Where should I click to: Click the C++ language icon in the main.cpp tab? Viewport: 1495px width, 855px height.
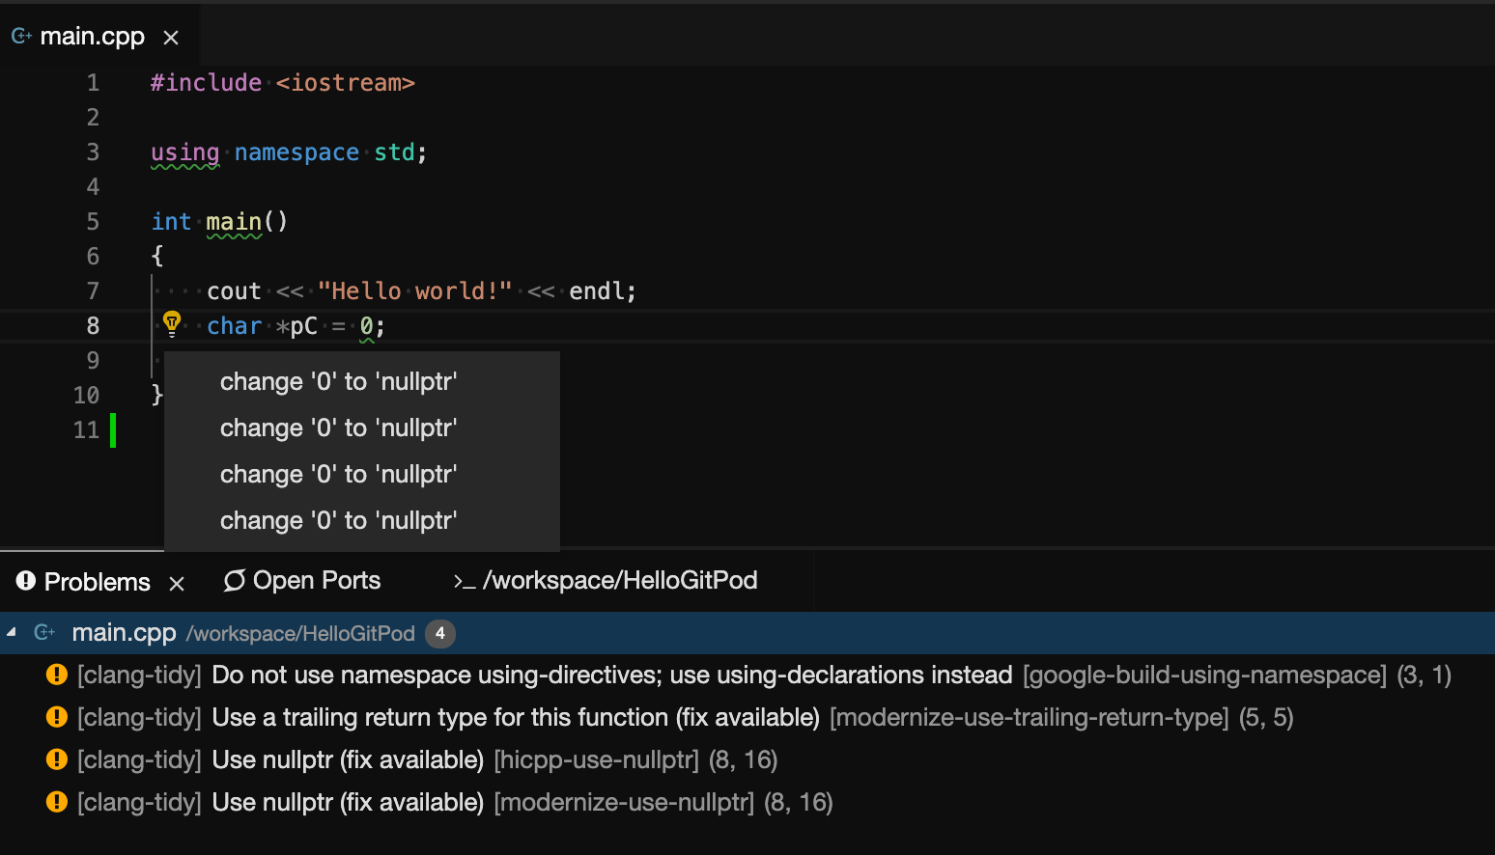pos(19,36)
